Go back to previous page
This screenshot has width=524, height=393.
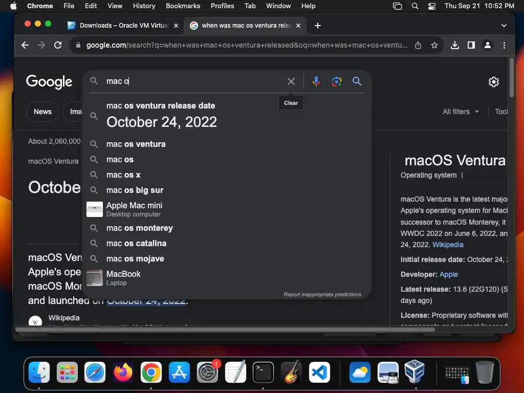click(x=25, y=45)
